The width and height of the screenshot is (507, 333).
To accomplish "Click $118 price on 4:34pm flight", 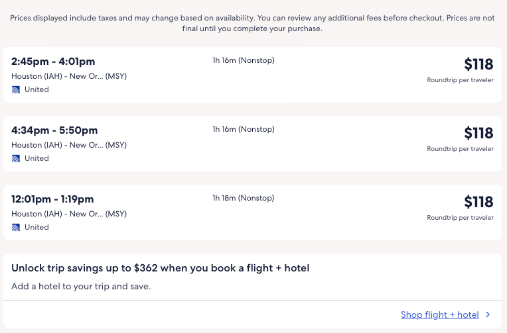I will pos(478,133).
